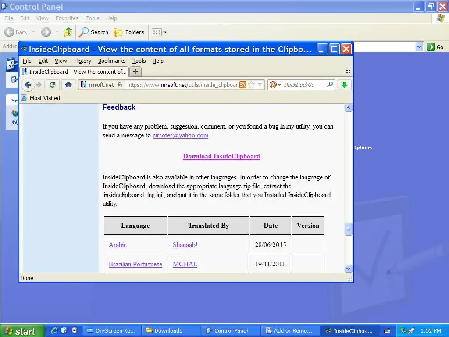449x337 pixels.
Task: Open the Control Panel Views dropdown button
Action: [159, 32]
